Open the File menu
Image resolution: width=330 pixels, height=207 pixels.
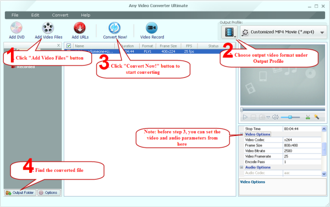tap(15, 15)
